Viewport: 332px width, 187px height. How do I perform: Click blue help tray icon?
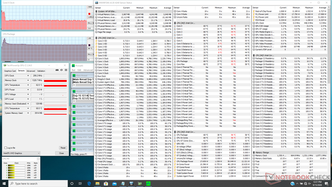[292, 183]
